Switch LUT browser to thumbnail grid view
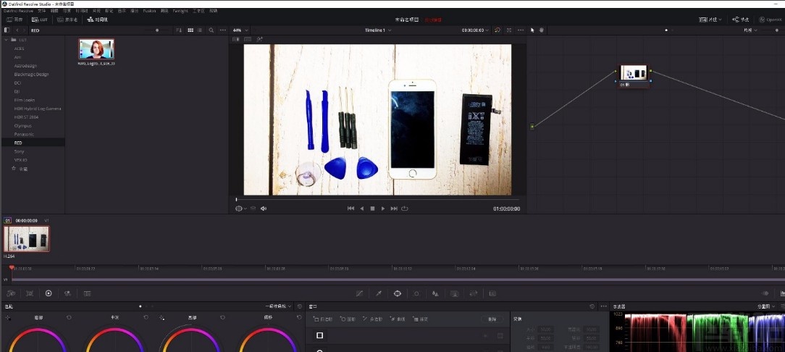 click(190, 30)
